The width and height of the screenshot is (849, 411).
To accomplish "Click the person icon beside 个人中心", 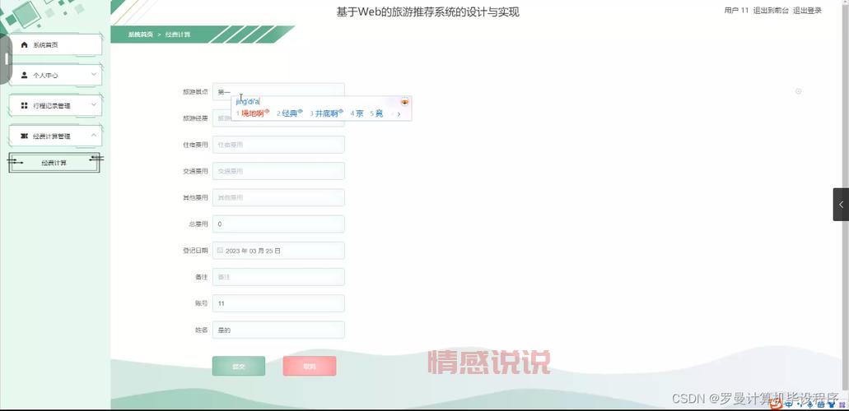I will pos(24,75).
